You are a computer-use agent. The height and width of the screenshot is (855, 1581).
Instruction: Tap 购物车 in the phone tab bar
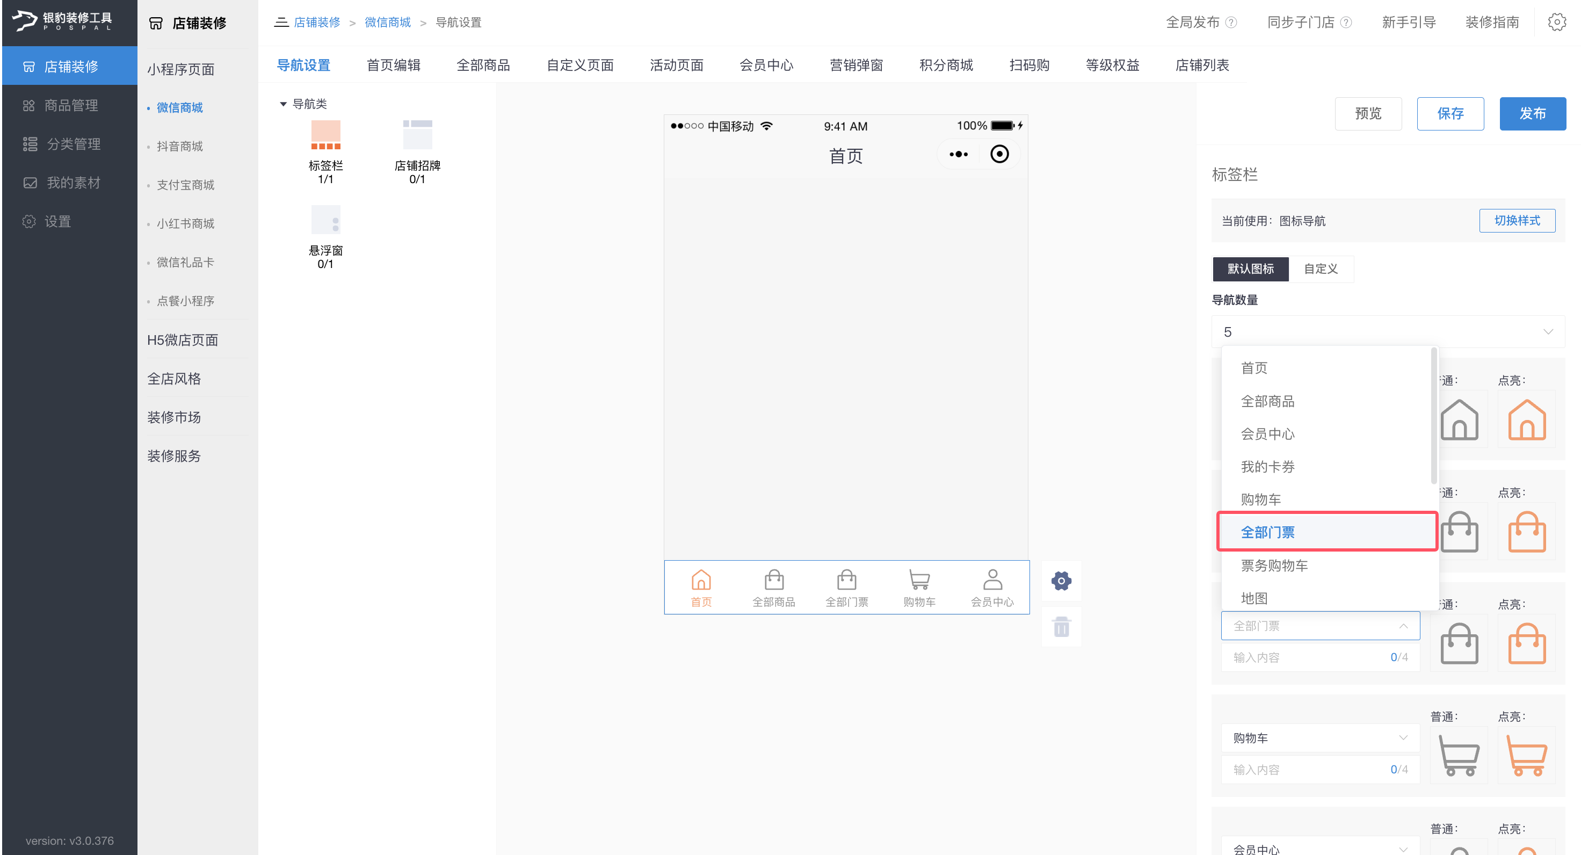(x=919, y=588)
